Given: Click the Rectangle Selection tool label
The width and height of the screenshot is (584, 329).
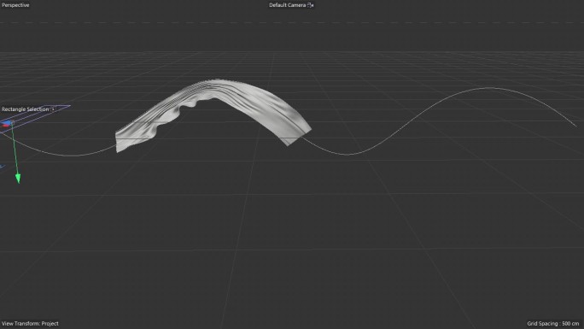Looking at the screenshot, I should point(25,109).
